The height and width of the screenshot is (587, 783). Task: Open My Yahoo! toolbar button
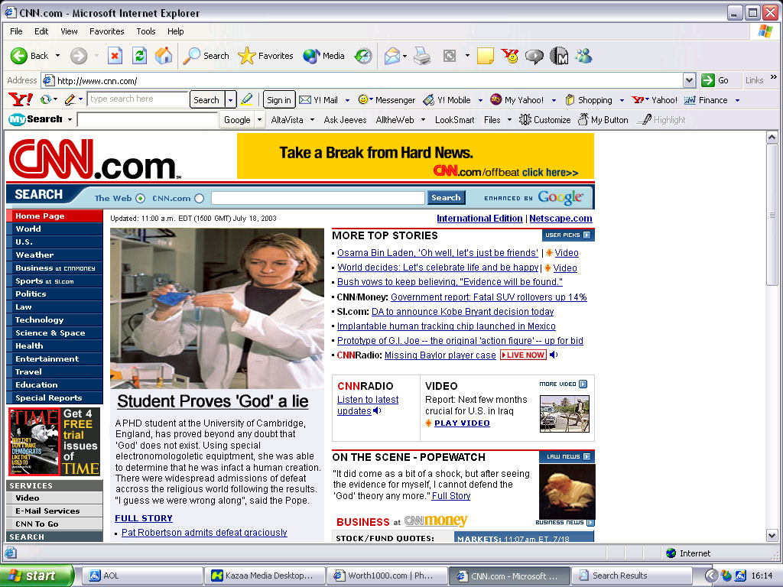(x=517, y=100)
